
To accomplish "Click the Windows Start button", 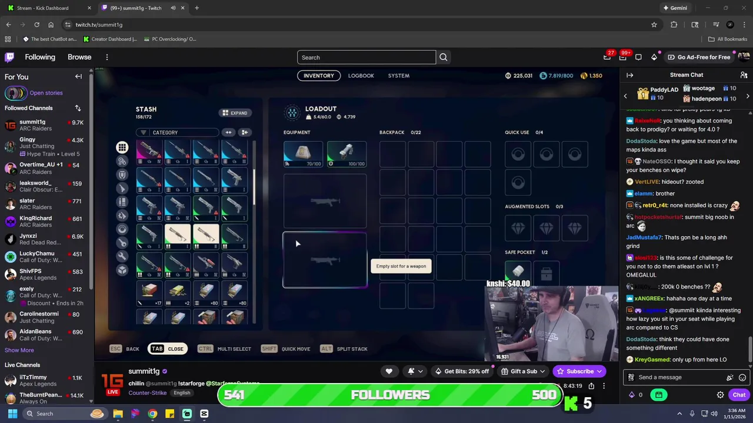I will [x=12, y=414].
